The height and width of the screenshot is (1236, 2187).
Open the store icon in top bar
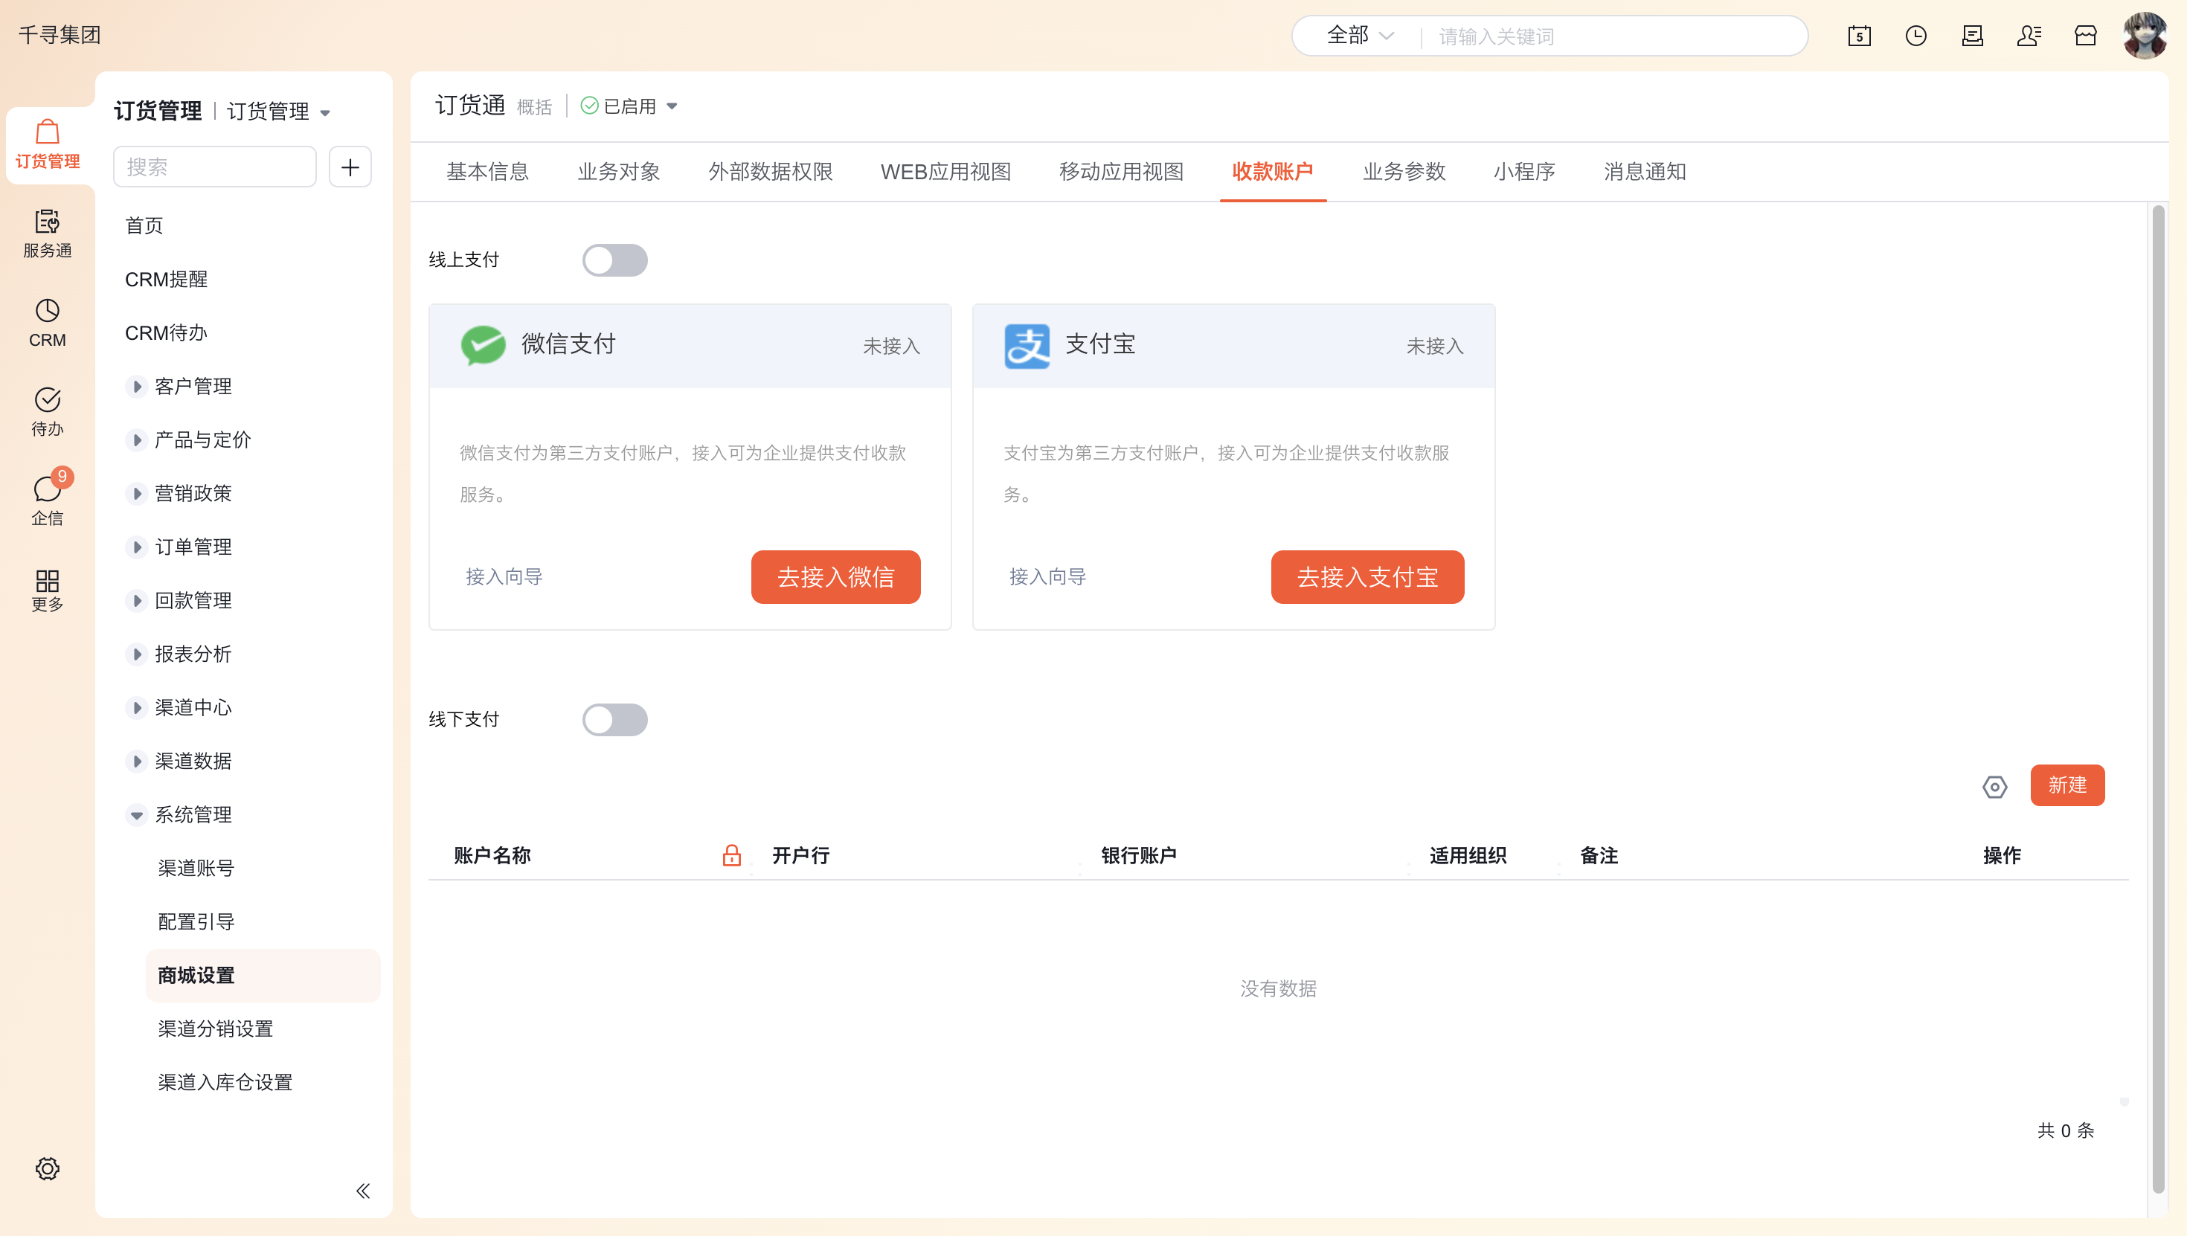(x=2086, y=36)
